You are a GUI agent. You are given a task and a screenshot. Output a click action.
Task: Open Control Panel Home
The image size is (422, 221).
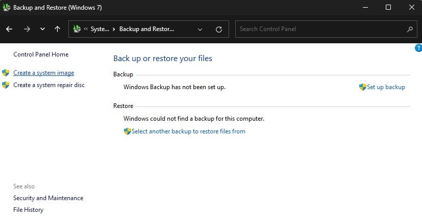[41, 54]
